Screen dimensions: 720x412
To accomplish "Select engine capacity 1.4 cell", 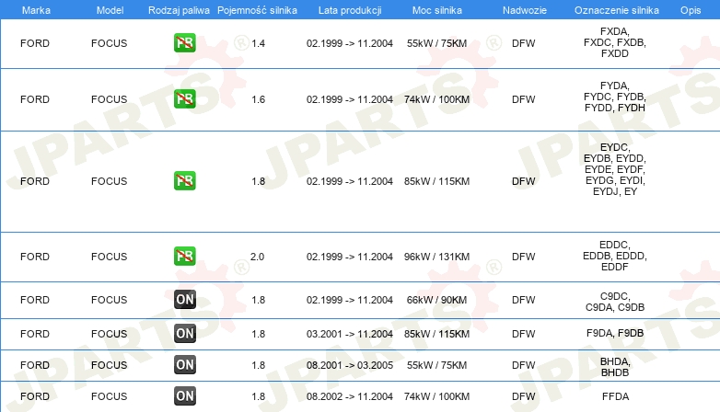I will pos(258,43).
